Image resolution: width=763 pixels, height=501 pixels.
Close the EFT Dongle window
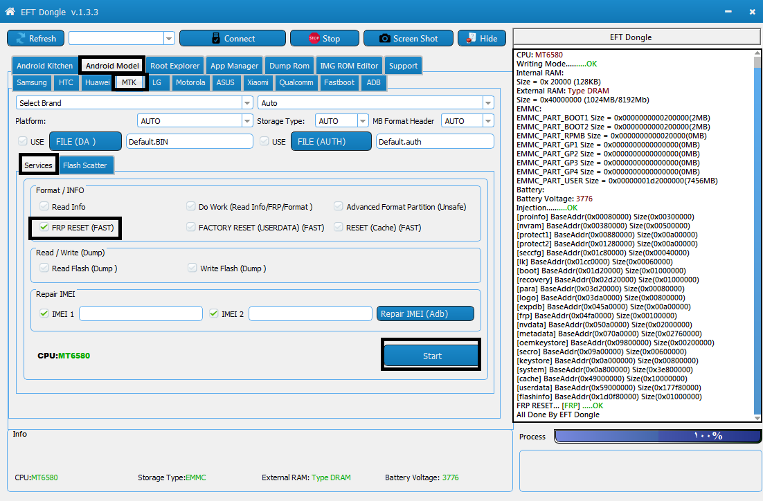tap(753, 12)
